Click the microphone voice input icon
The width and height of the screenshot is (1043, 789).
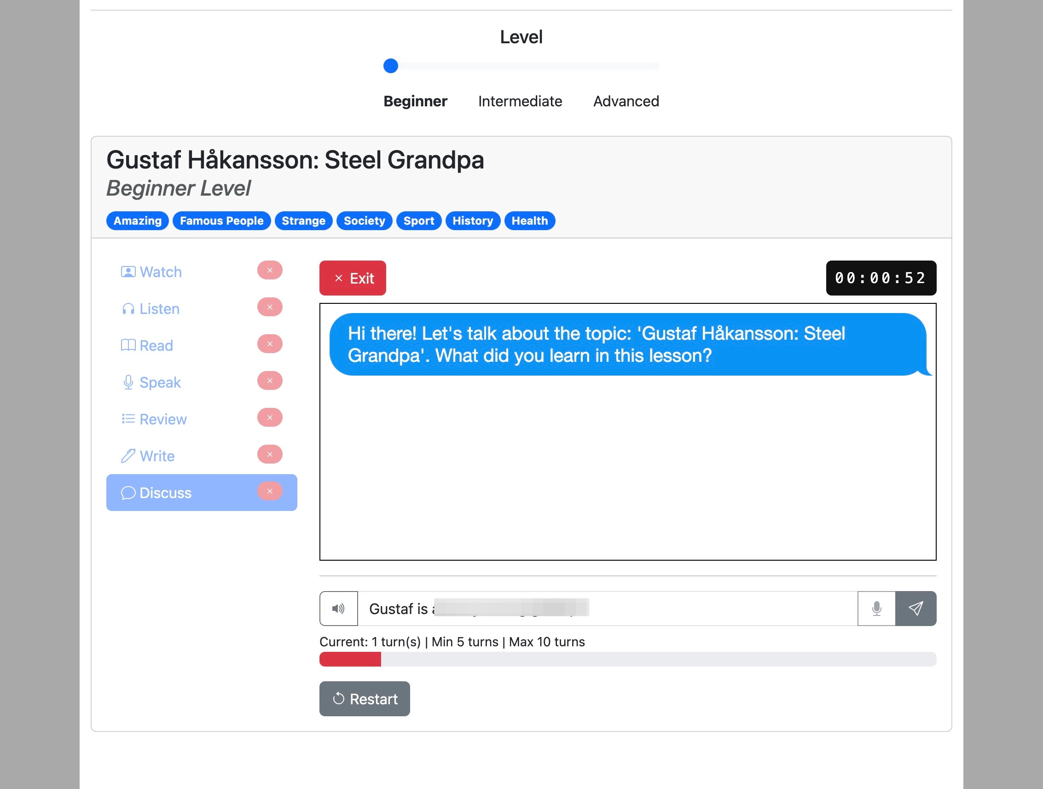pos(876,609)
